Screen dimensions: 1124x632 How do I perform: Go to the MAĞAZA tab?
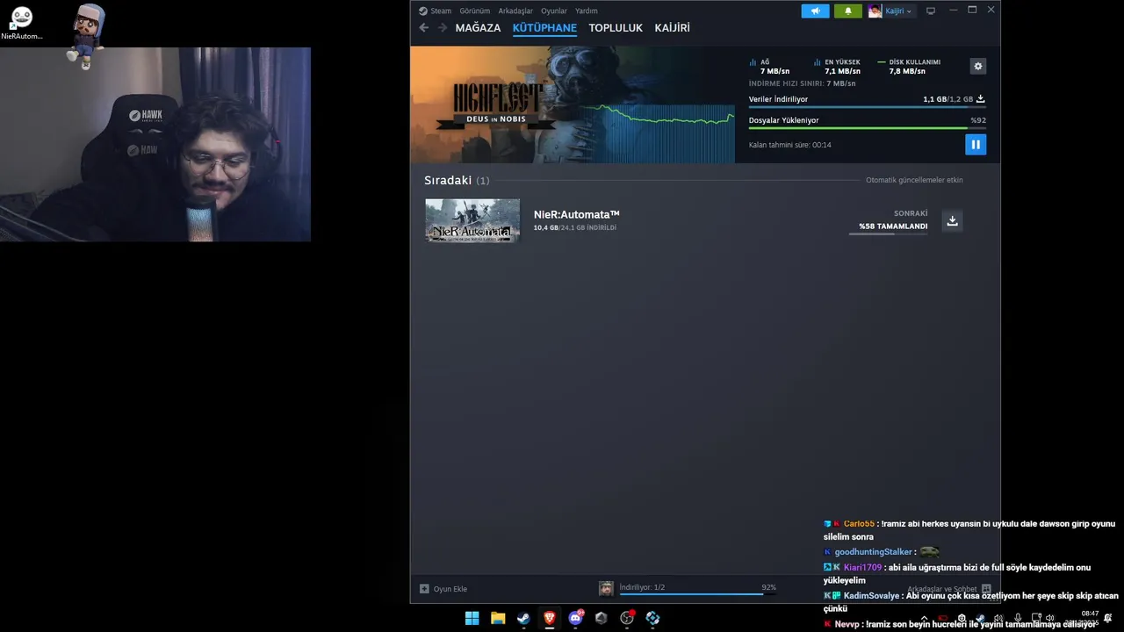pos(478,28)
